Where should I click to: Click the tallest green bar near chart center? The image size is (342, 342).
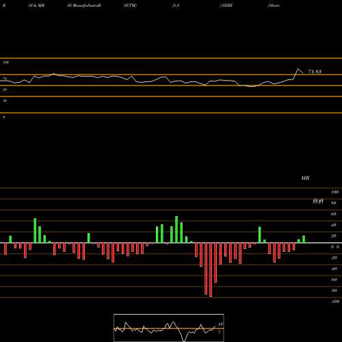coord(176,230)
